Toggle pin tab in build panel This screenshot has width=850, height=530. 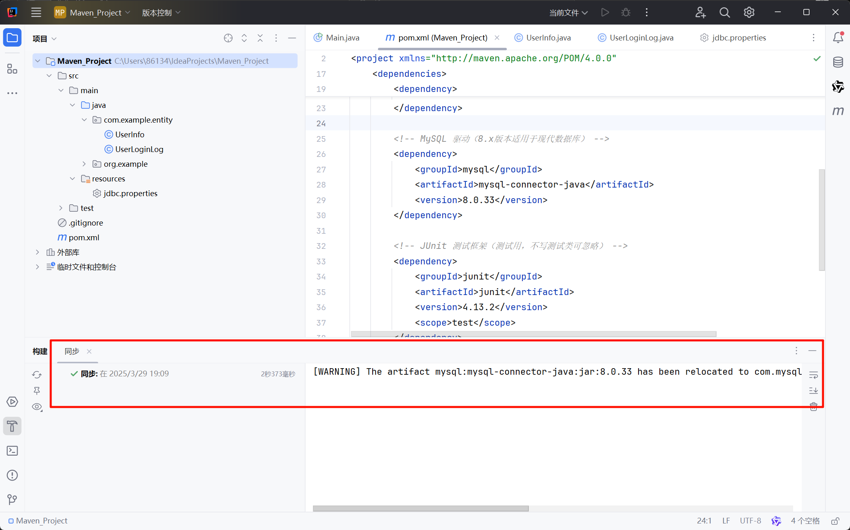pos(37,391)
